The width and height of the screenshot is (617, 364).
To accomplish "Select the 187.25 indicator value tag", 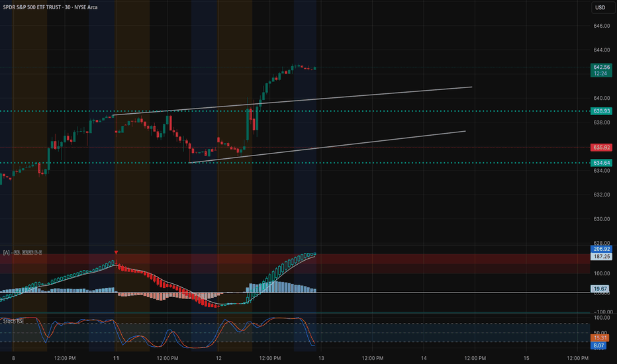I will coord(601,257).
